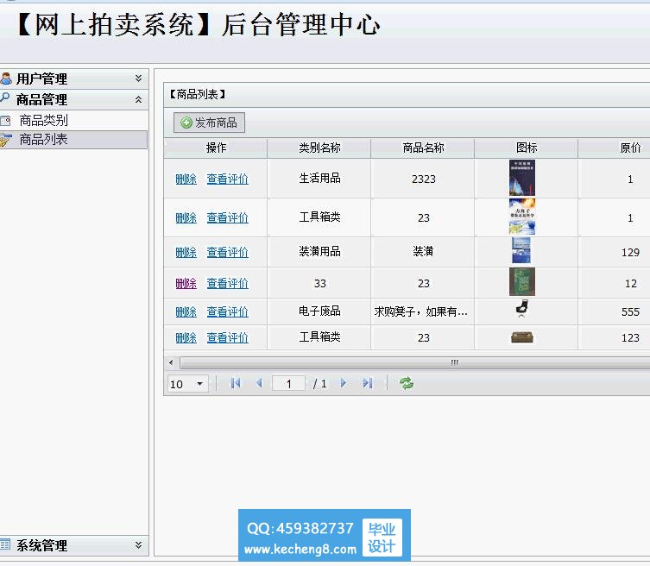Click the horizontal scrollbar left arrow
This screenshot has width=650, height=566.
tap(171, 362)
